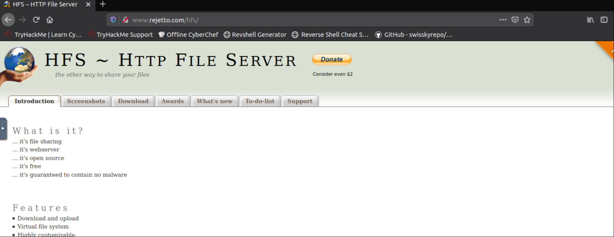Image resolution: width=614 pixels, height=237 pixels.
Task: Click "... it's guaranteed to contain no malware"
Action: point(70,175)
